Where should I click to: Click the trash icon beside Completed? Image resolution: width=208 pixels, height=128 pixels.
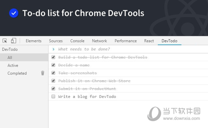[x=43, y=73]
